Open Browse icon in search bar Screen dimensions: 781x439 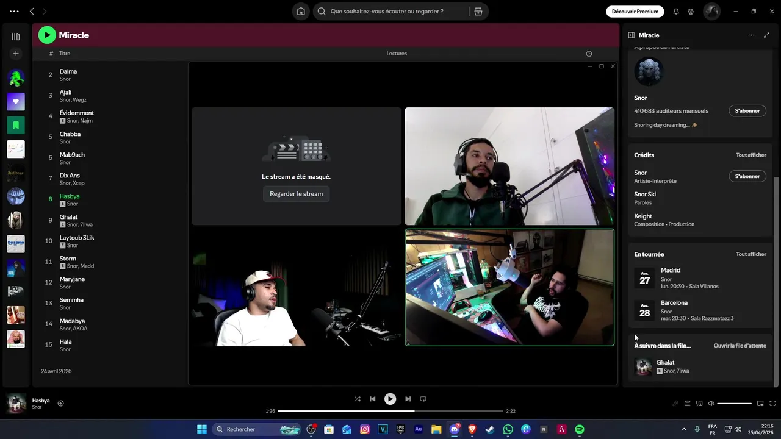pos(478,12)
